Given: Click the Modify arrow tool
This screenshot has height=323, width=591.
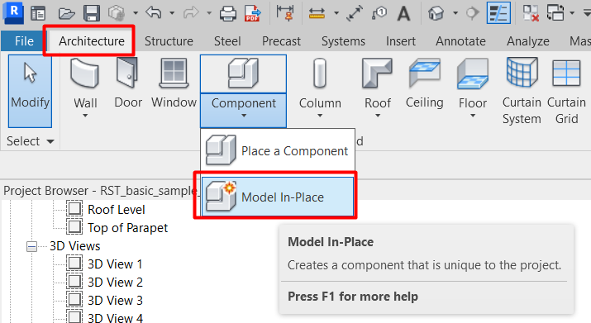Looking at the screenshot, I should click(x=30, y=91).
